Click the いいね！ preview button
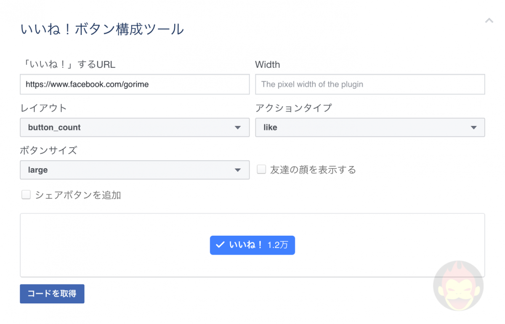 coord(252,245)
